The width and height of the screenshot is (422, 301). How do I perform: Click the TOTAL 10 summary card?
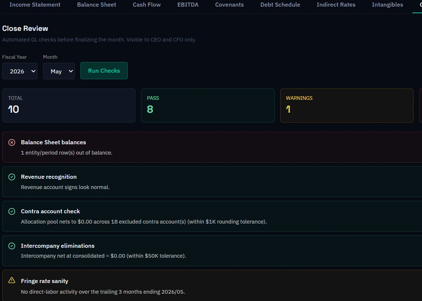point(69,105)
